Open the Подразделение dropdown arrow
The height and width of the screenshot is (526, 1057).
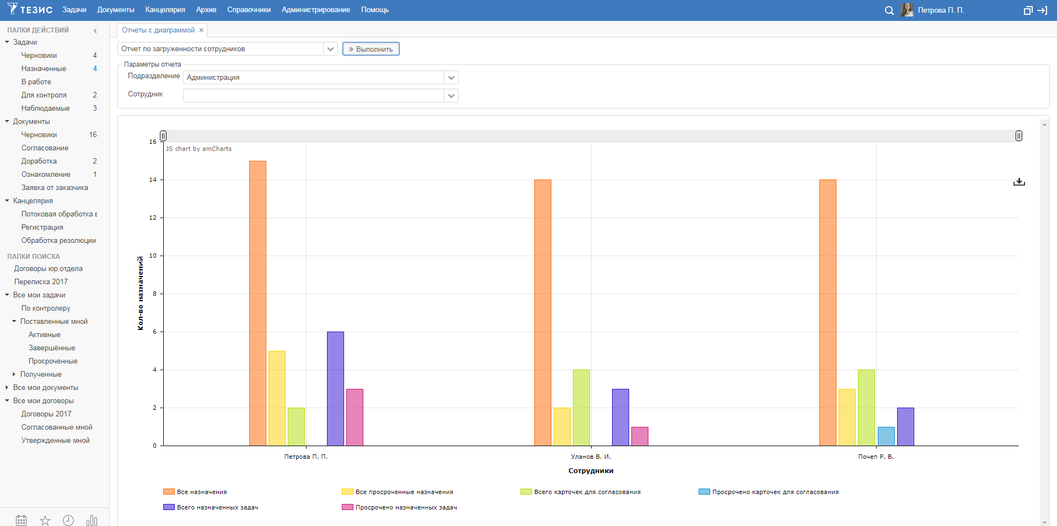(451, 78)
